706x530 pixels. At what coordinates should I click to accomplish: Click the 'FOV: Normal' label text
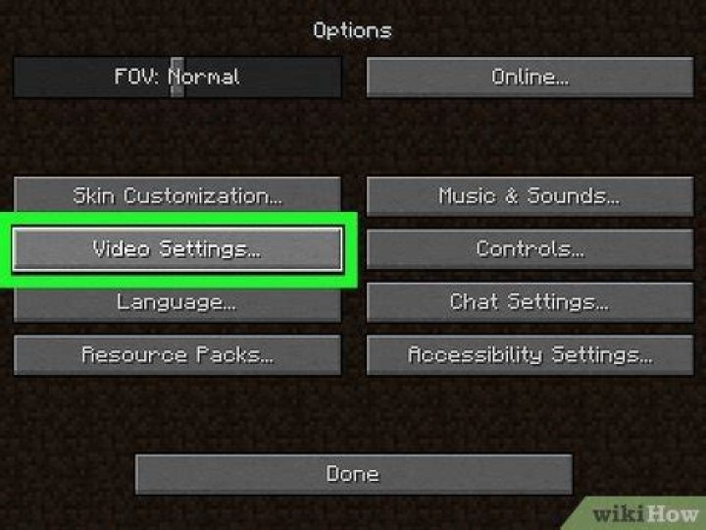pyautogui.click(x=176, y=77)
